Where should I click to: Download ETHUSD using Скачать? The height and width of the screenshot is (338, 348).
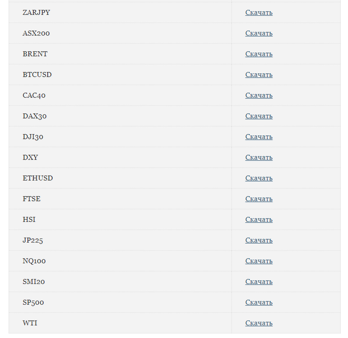259,178
